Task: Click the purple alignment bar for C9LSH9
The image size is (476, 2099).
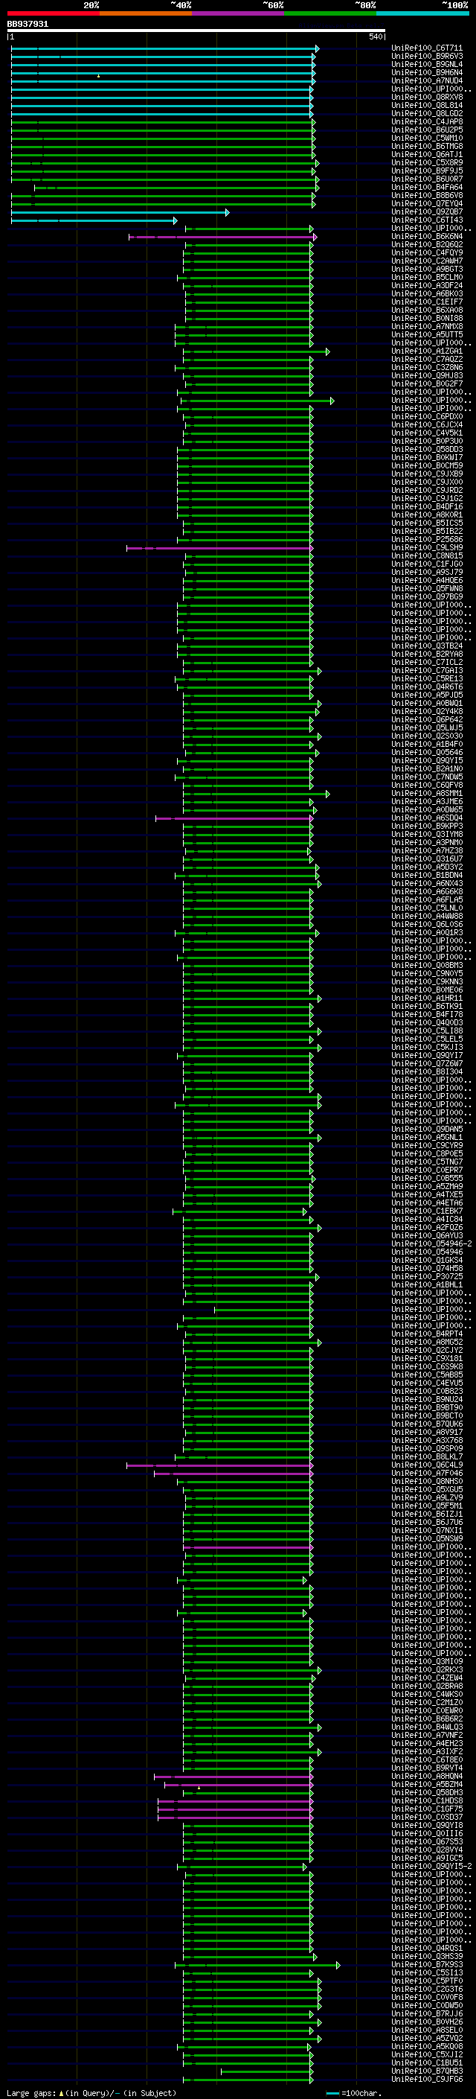Action: tap(219, 548)
